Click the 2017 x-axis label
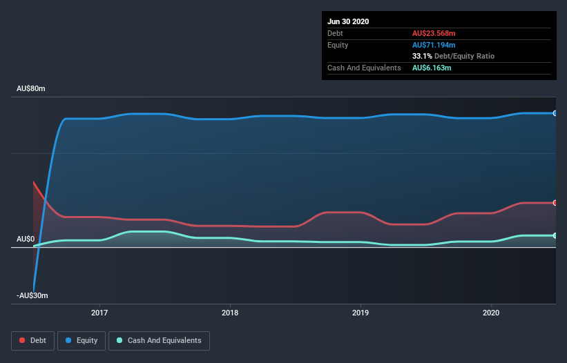 99,313
